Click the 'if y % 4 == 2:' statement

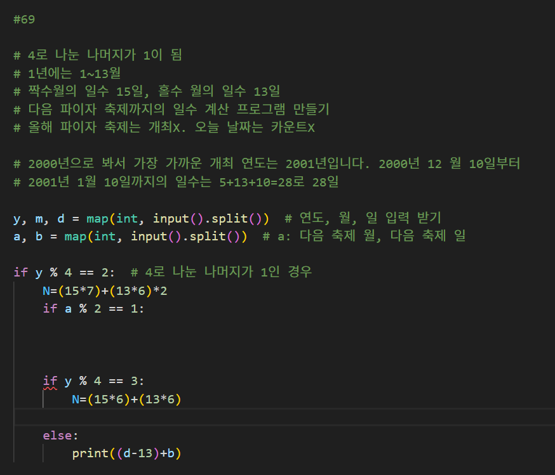(x=64, y=273)
